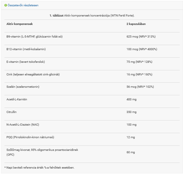183x174 pixels.
Task: Select the PQQ (Pirrolokinolin-kinon nátriumsó) row label
Action: pyautogui.click(x=31, y=137)
